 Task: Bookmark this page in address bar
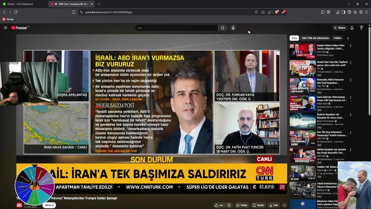[74, 12]
